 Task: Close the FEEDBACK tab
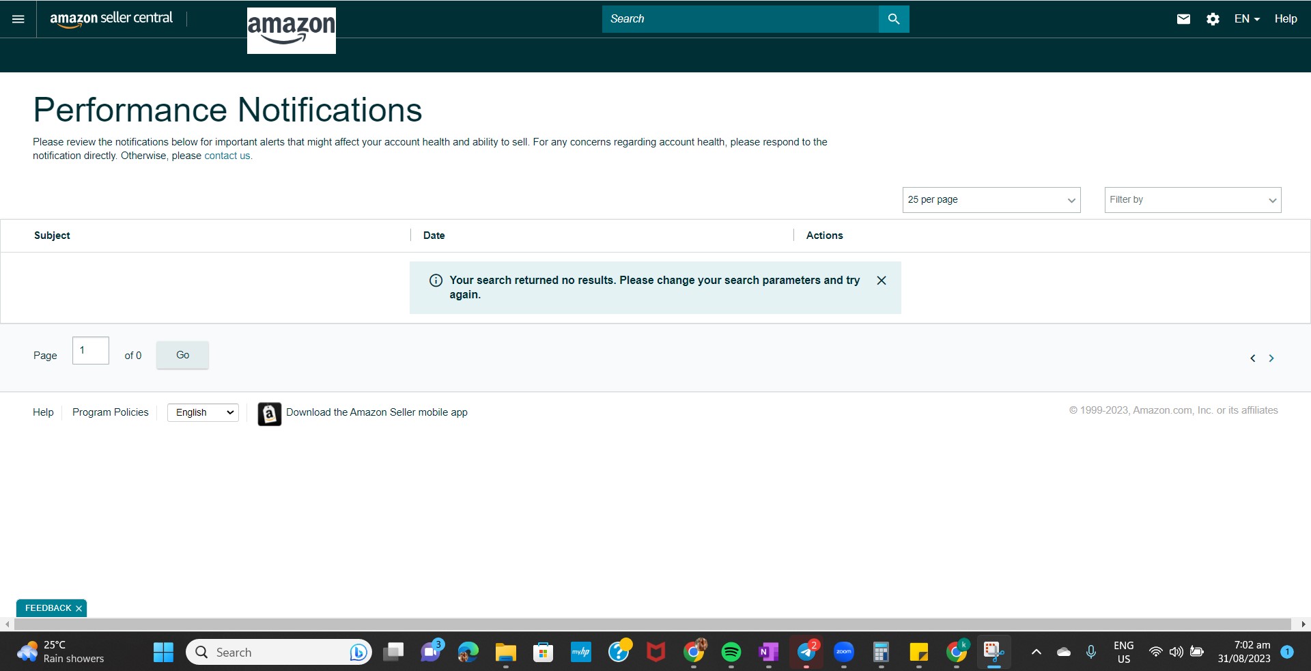click(79, 608)
